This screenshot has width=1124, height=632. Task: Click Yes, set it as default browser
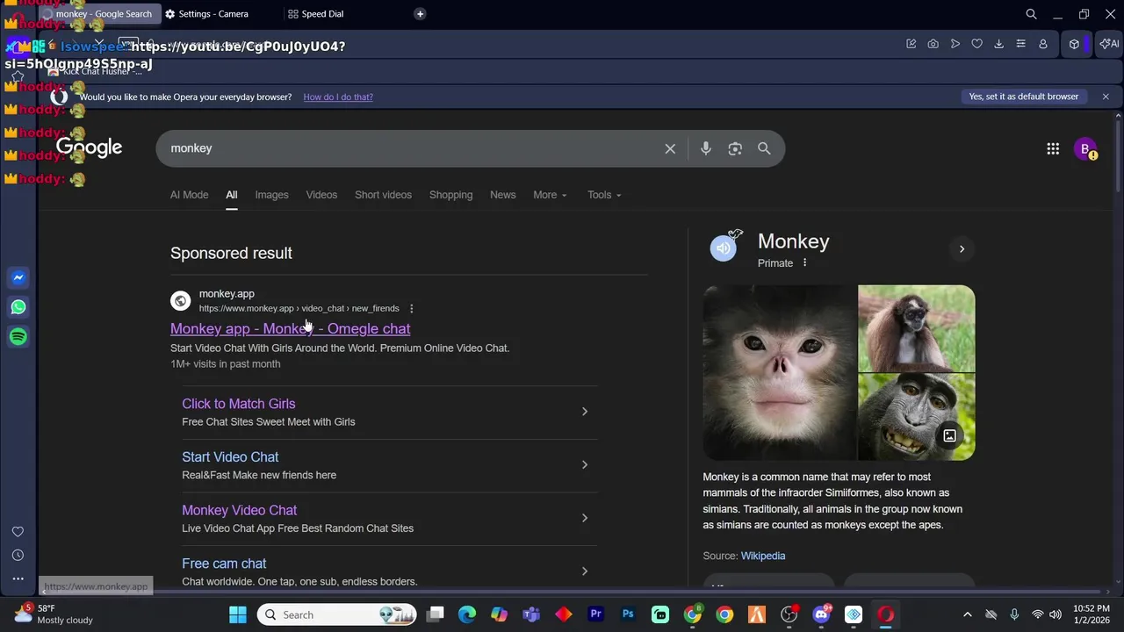pyautogui.click(x=1024, y=97)
